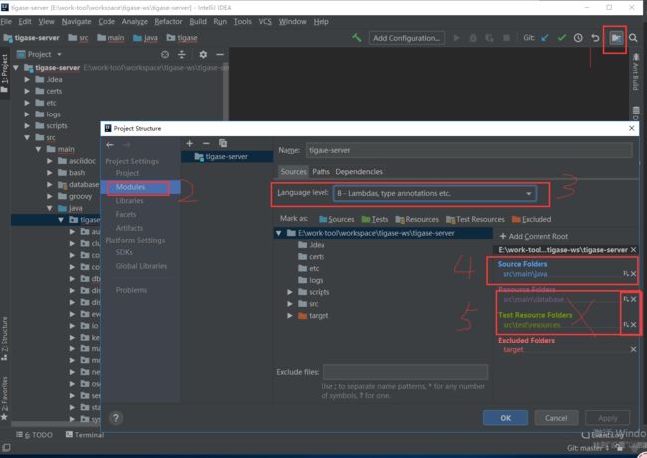Expand certs folder in Project panel
This screenshot has height=458, width=647.
27,91
